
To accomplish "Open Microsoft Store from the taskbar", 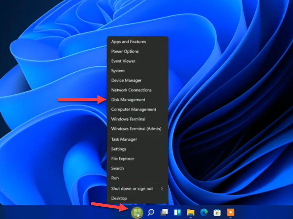I will (x=217, y=212).
